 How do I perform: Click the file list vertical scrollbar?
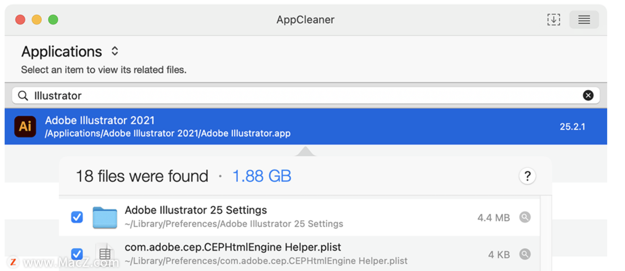click(546, 233)
